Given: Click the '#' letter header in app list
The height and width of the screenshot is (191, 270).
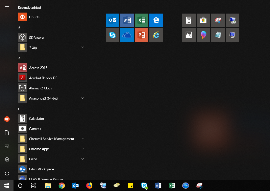Looking at the screenshot, I should pos(19,28).
